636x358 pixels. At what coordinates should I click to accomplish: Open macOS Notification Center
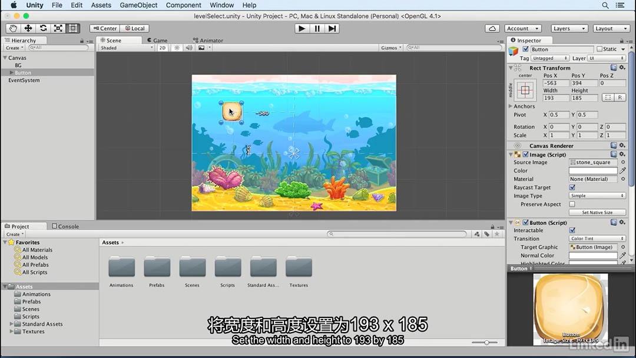(x=620, y=5)
